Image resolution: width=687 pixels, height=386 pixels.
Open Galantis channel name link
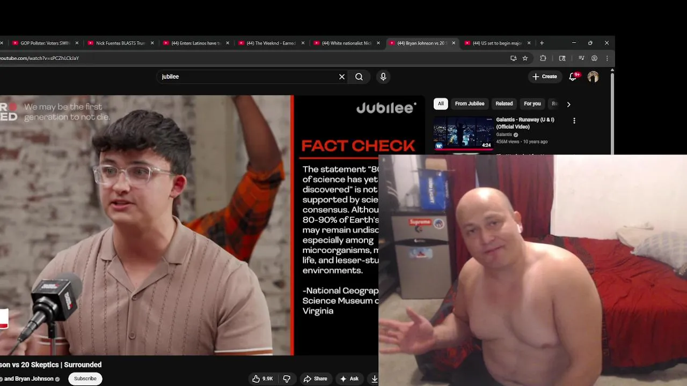coord(504,135)
